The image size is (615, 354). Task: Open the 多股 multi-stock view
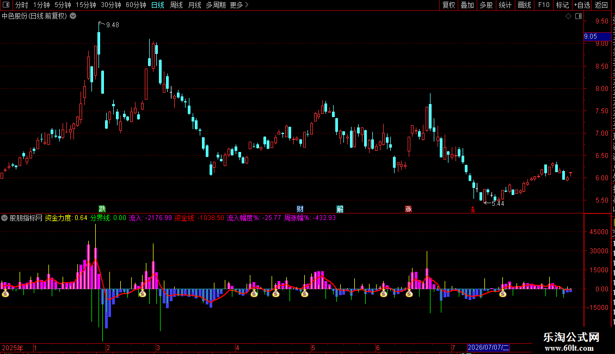487,5
